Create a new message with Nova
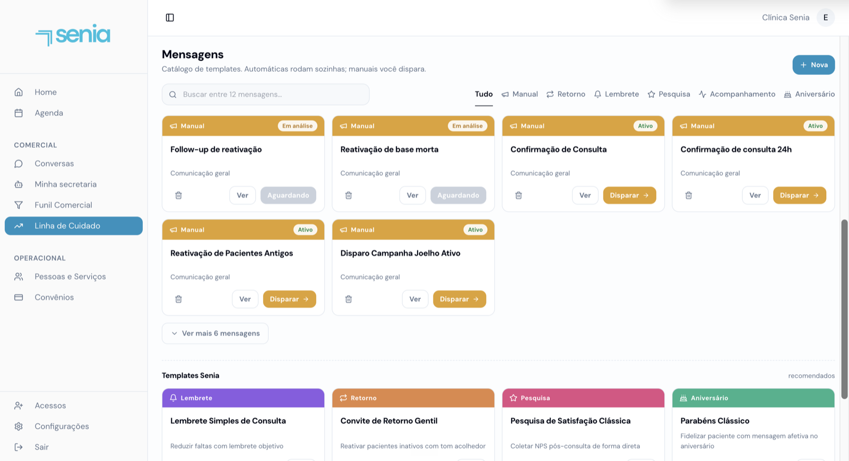This screenshot has height=461, width=849. pos(813,65)
